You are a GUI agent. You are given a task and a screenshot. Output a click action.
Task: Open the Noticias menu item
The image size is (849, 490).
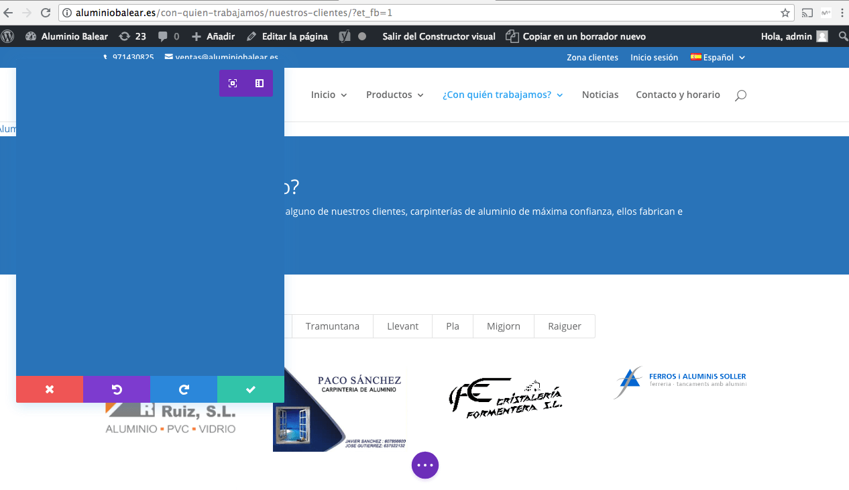pyautogui.click(x=600, y=95)
